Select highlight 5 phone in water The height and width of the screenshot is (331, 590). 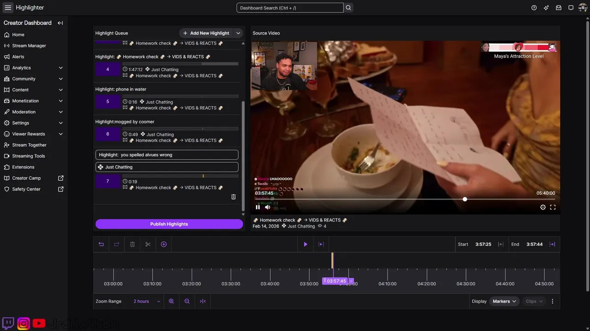(108, 102)
